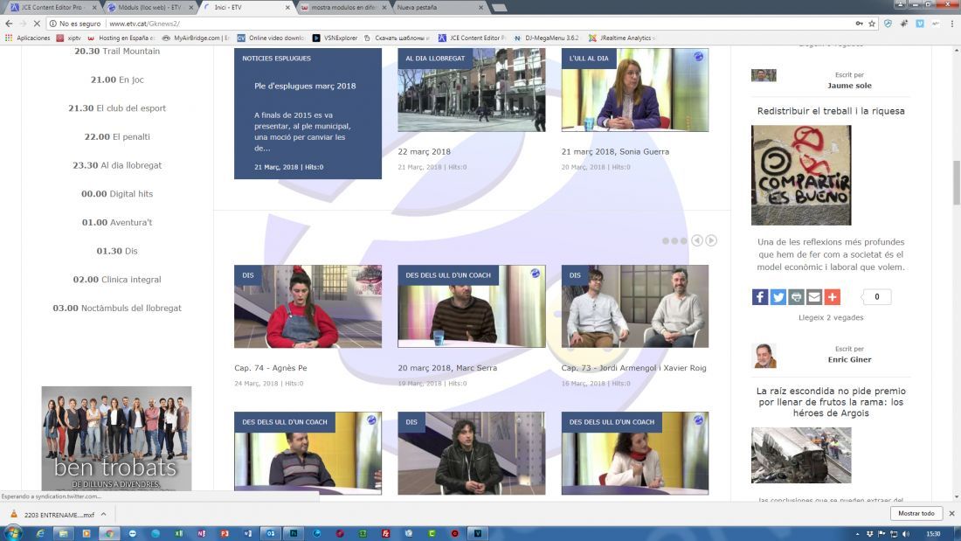The image size is (961, 541).
Task: Open Ple d'esplugues març 2018 article
Action: (x=305, y=86)
